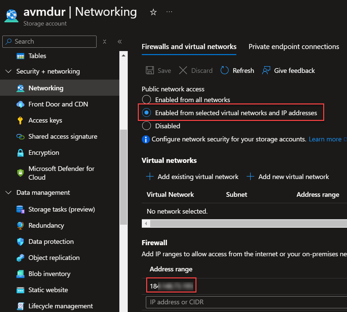Favorite this page with the star icon
This screenshot has width=347, height=312.
click(x=153, y=12)
